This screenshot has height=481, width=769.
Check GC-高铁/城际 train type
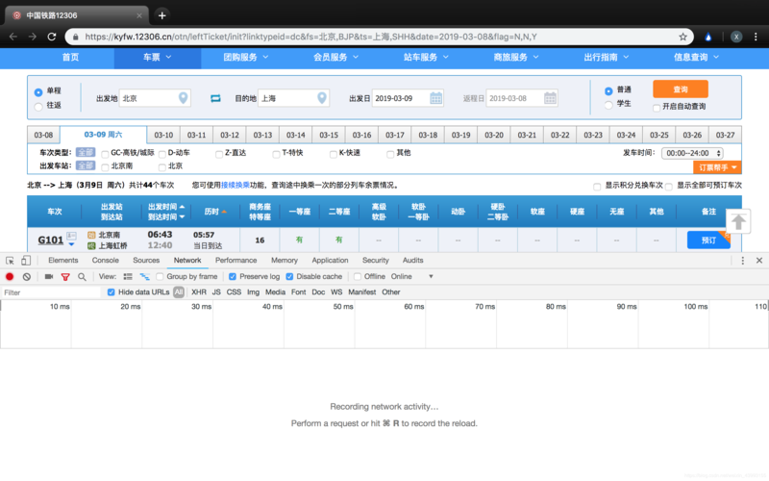pos(105,155)
